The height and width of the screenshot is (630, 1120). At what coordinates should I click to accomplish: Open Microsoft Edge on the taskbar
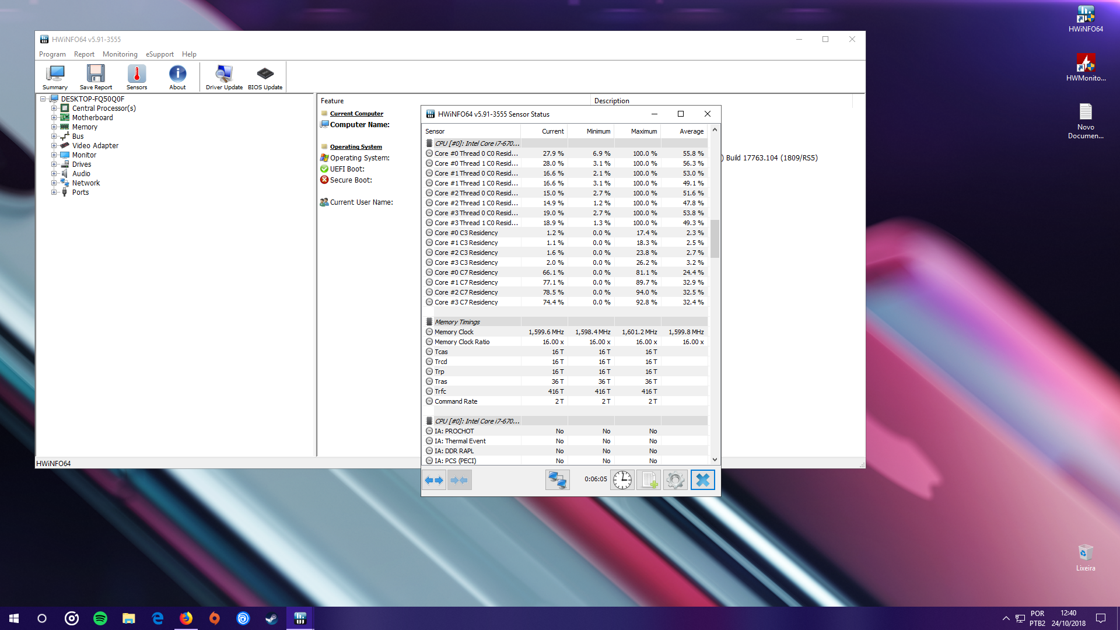coord(157,618)
